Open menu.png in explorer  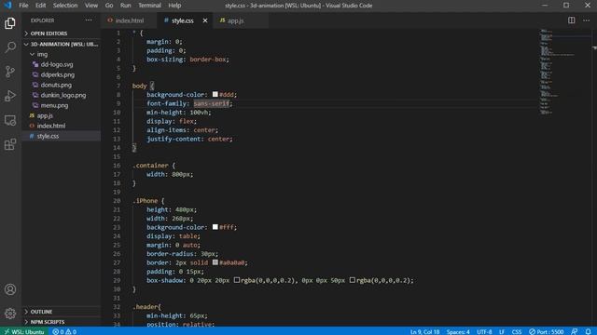54,105
